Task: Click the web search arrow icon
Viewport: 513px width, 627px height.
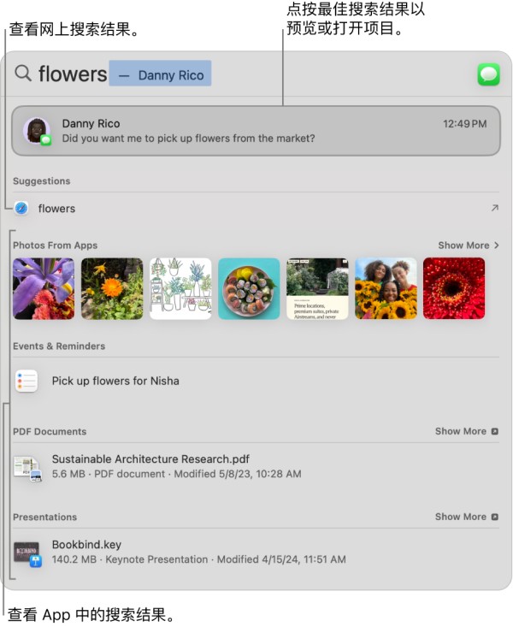Action: [x=495, y=208]
